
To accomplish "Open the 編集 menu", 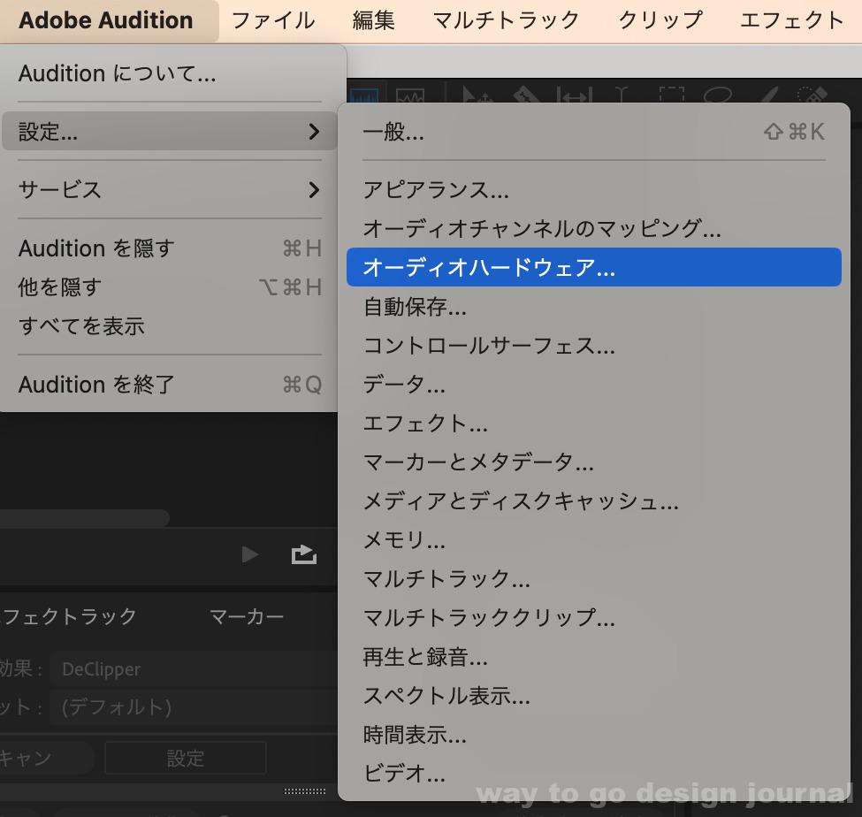I will pyautogui.click(x=374, y=20).
